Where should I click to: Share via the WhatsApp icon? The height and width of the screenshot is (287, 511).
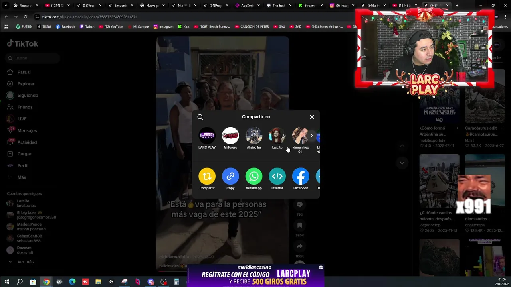tap(254, 176)
